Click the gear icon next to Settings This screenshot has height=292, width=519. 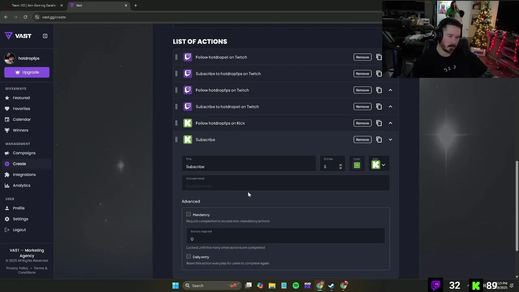pos(7,219)
